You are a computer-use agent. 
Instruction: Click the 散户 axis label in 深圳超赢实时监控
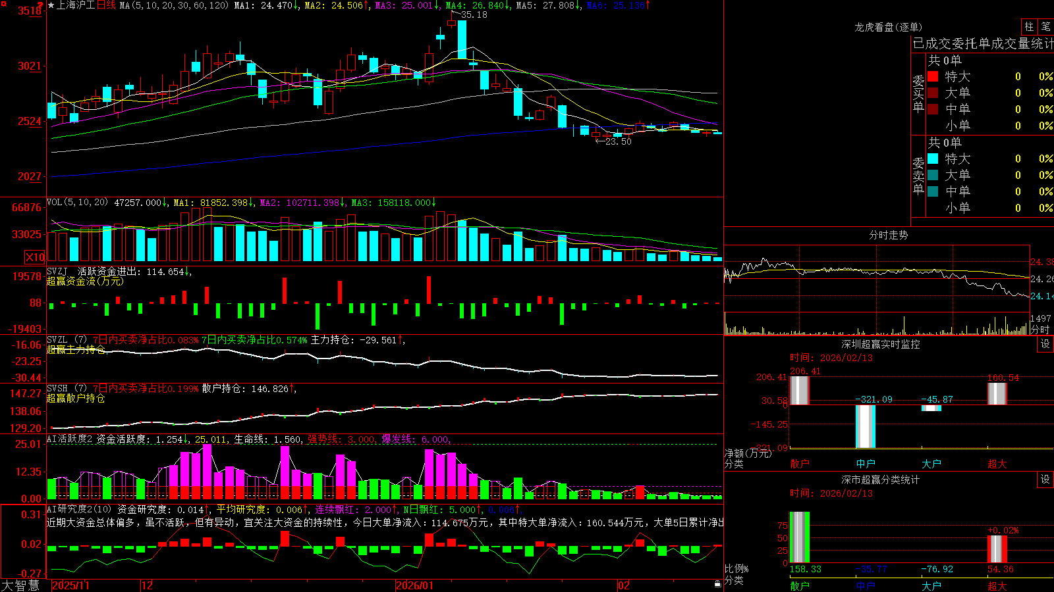(x=799, y=464)
